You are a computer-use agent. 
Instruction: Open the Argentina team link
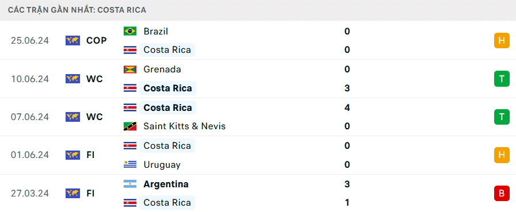pos(166,184)
